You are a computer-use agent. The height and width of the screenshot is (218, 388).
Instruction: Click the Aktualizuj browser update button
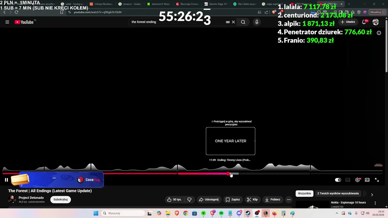(x=377, y=12)
